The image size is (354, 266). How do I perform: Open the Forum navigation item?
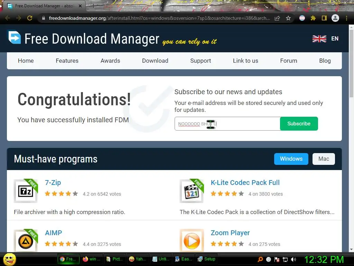pyautogui.click(x=289, y=61)
